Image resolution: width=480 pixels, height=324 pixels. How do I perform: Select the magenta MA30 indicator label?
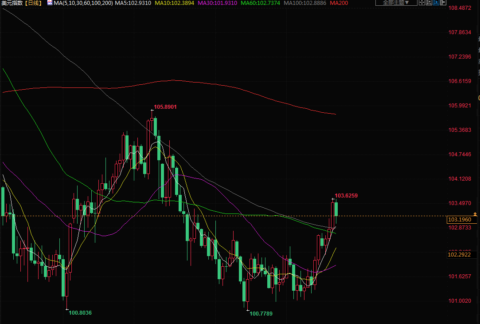pyautogui.click(x=217, y=3)
